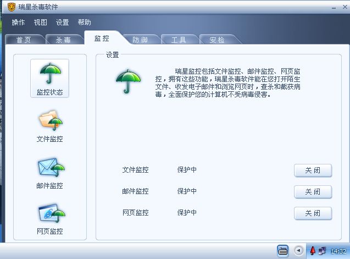Click the large green umbrella in 设置 panel
350x259 pixels.
[128, 81]
